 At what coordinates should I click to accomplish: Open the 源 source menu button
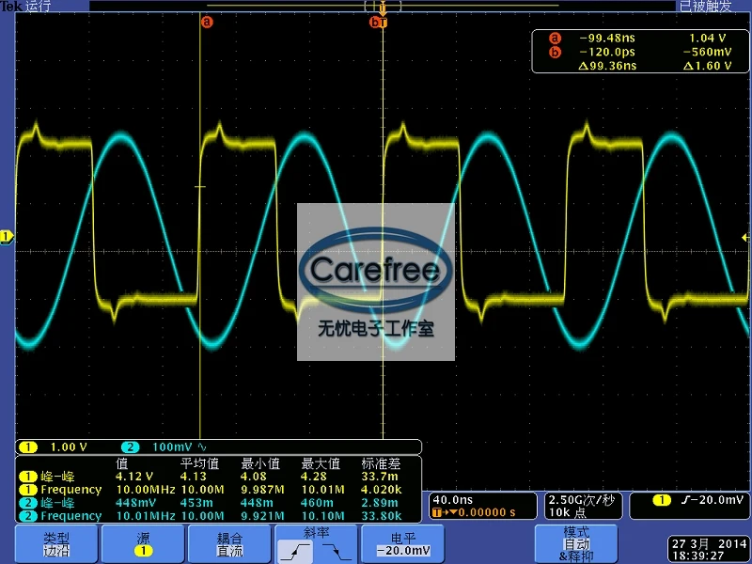coord(143,544)
